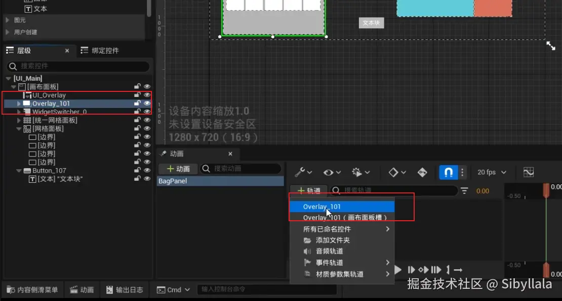The width and height of the screenshot is (562, 301).
Task: Open snapping options three-dot menu
Action: tap(462, 172)
